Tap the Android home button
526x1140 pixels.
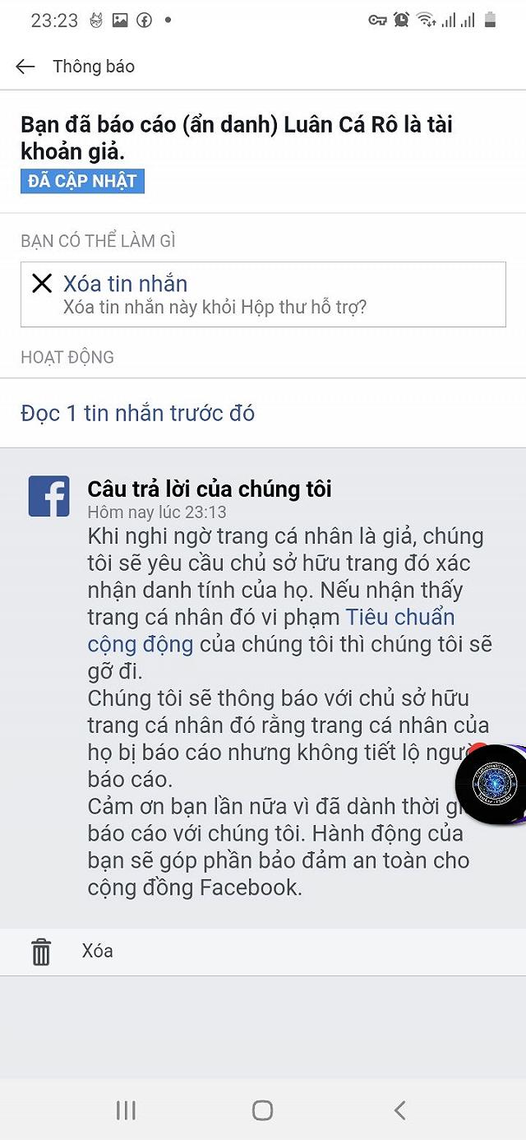(263, 1110)
